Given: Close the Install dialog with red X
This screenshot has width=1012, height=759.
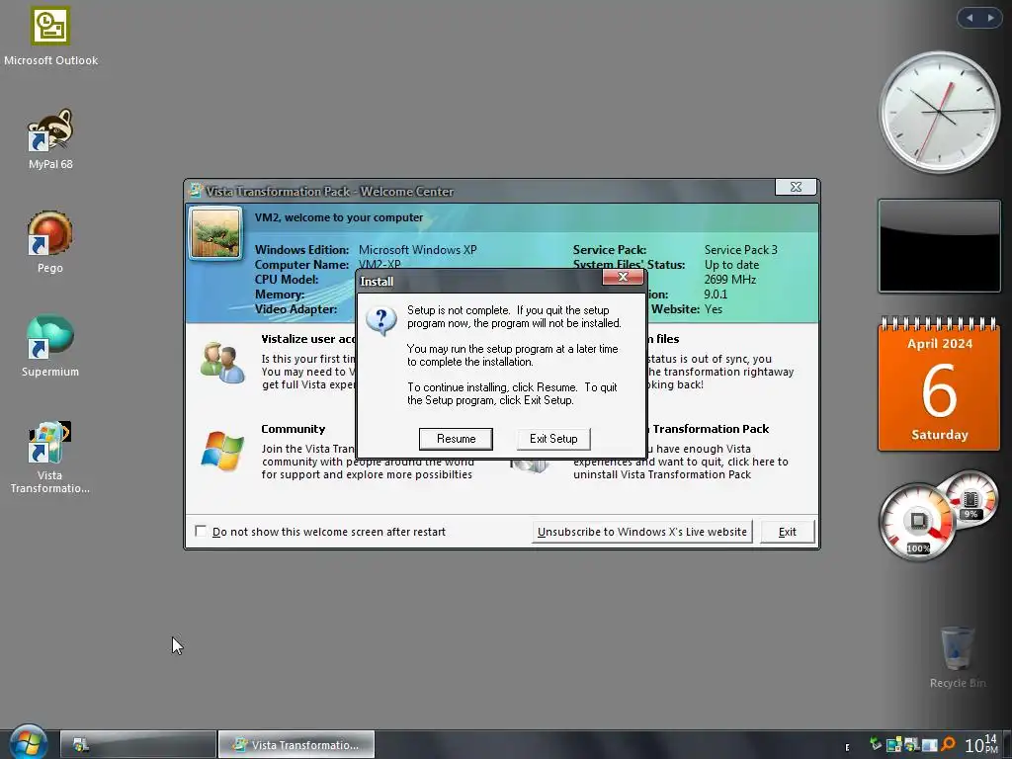Looking at the screenshot, I should coord(623,277).
